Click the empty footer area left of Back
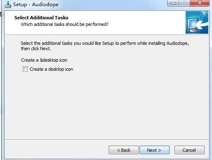Viewport: 212px width, 160px height. coord(56,150)
